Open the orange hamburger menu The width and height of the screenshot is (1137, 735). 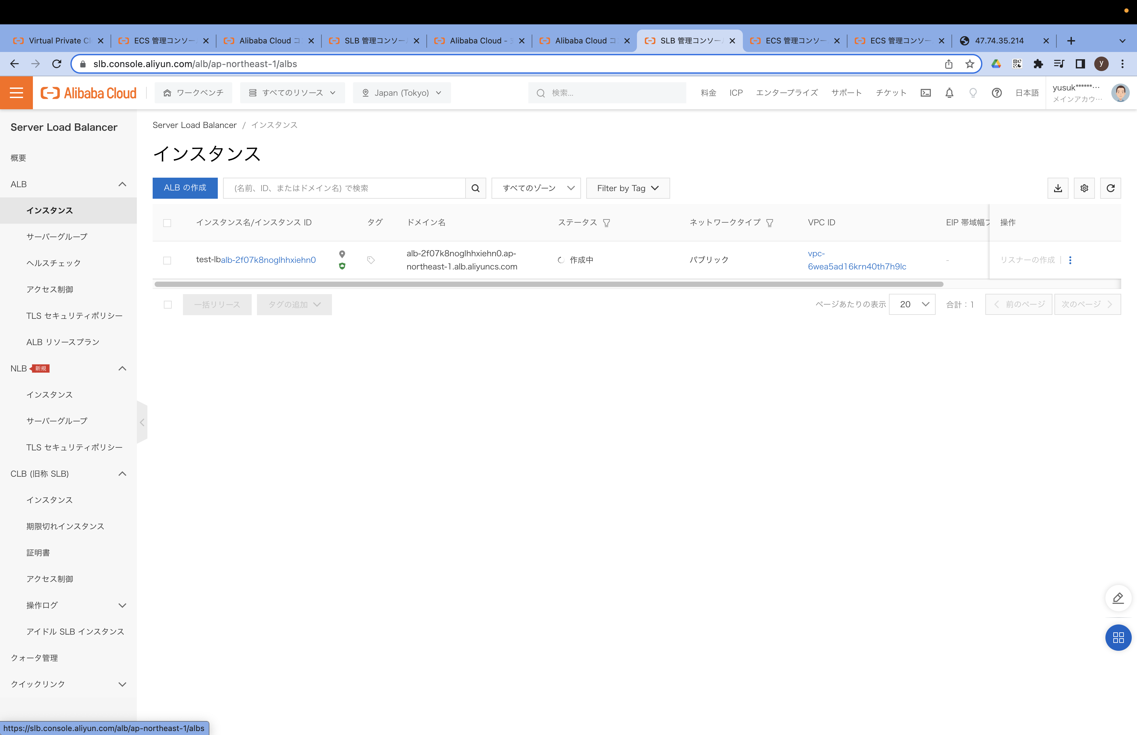coord(16,92)
